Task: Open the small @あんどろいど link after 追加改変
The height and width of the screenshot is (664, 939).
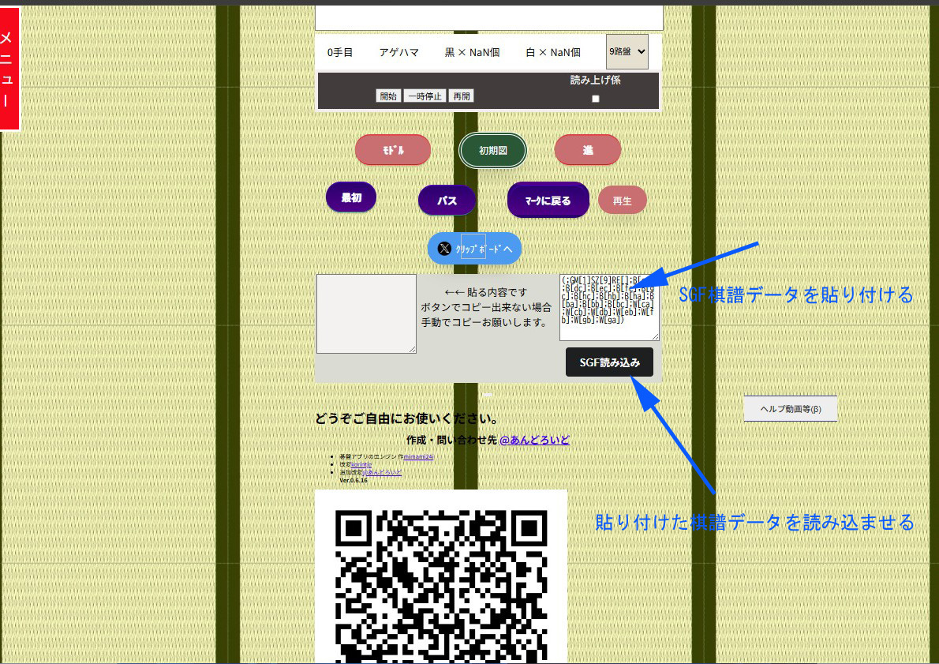Action: [382, 472]
